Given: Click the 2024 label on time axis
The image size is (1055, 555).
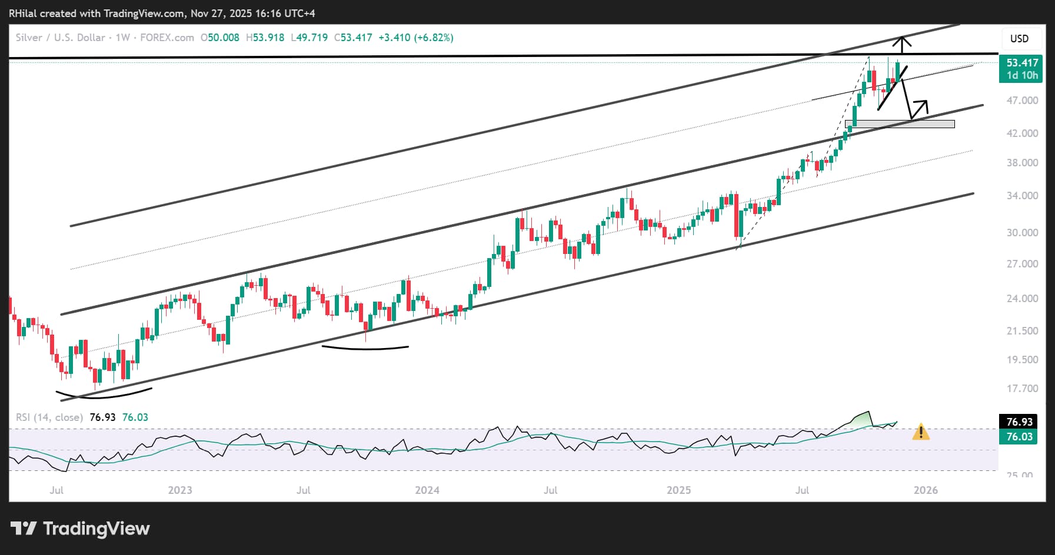Looking at the screenshot, I should click(427, 490).
